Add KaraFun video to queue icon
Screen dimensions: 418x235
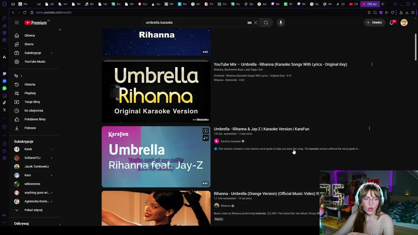pyautogui.click(x=206, y=138)
